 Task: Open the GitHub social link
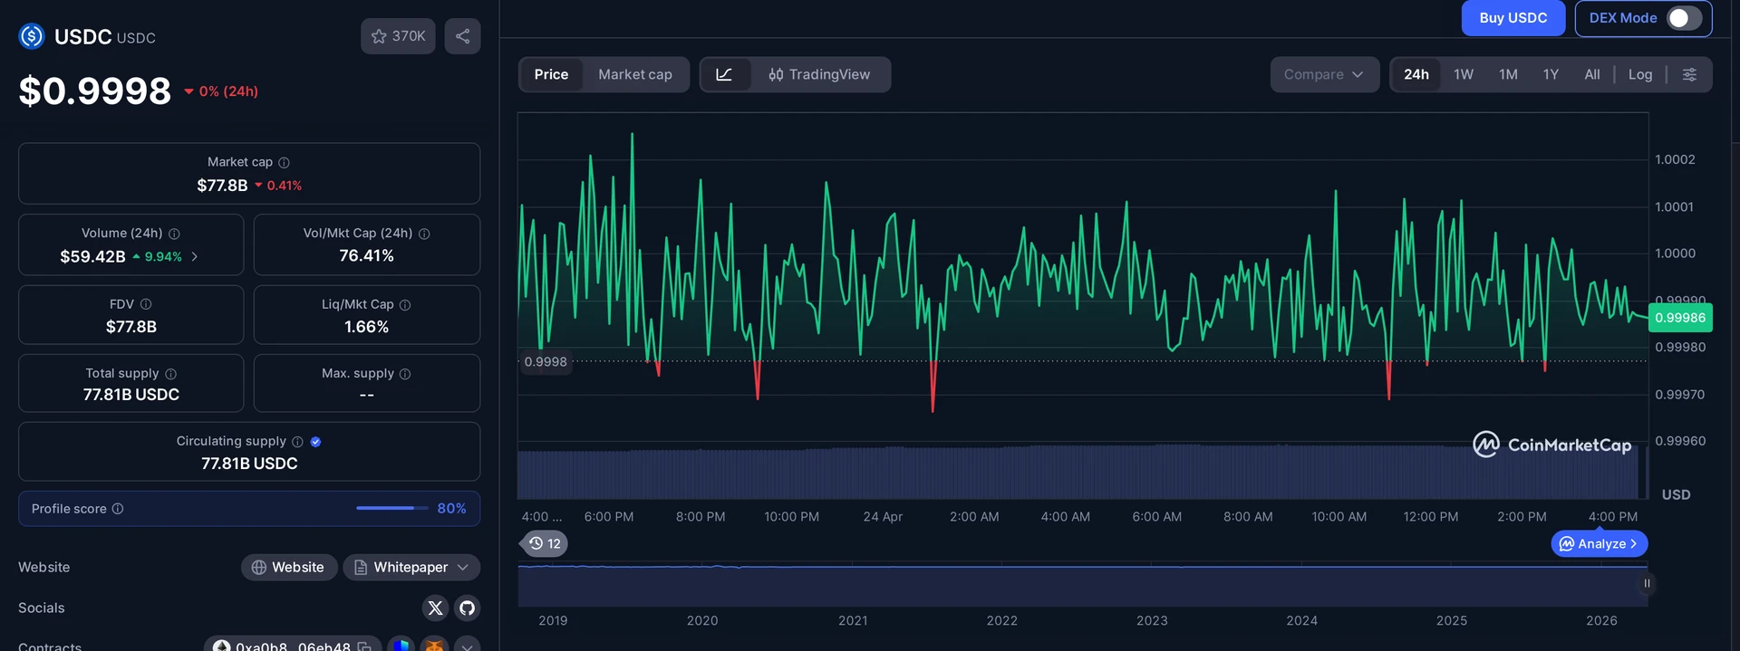click(467, 608)
